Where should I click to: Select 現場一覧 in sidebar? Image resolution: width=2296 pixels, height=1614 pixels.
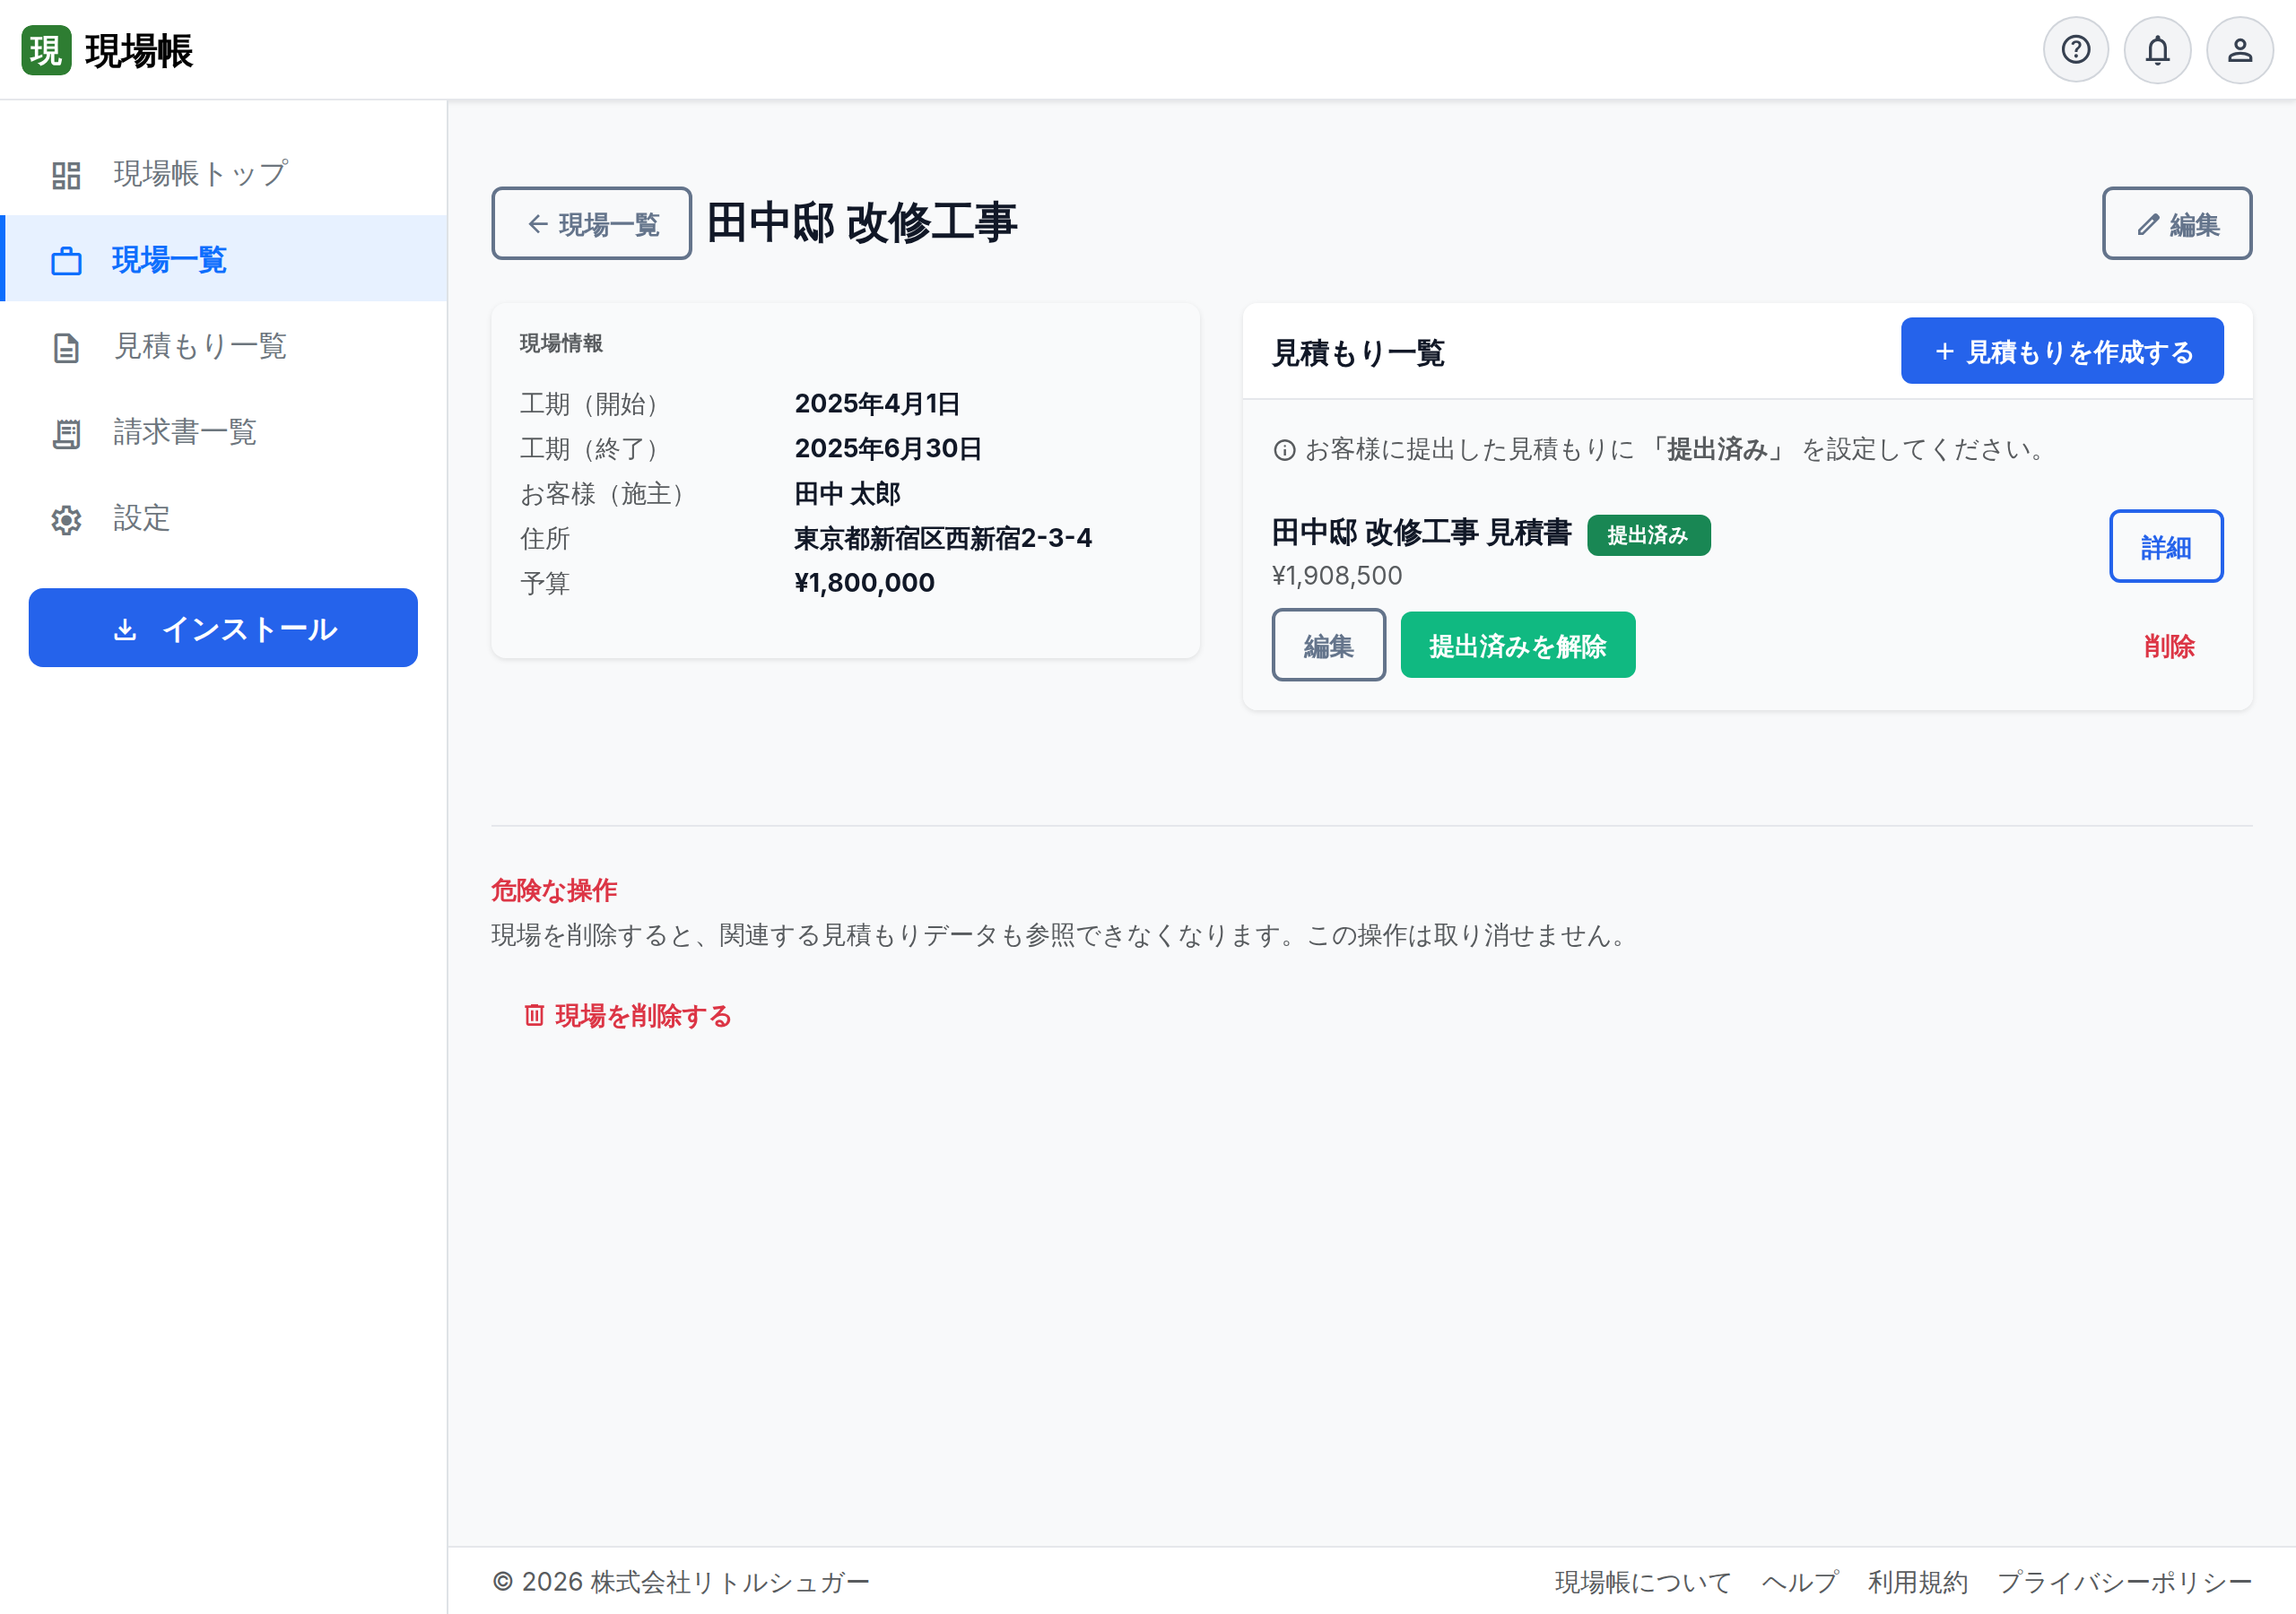pyautogui.click(x=223, y=259)
